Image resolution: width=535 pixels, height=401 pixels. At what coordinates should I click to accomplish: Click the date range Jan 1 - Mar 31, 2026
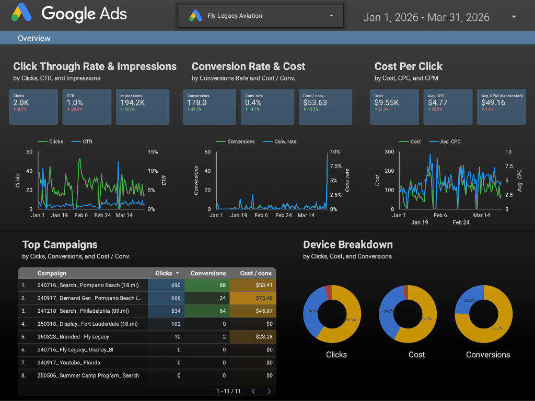(426, 17)
